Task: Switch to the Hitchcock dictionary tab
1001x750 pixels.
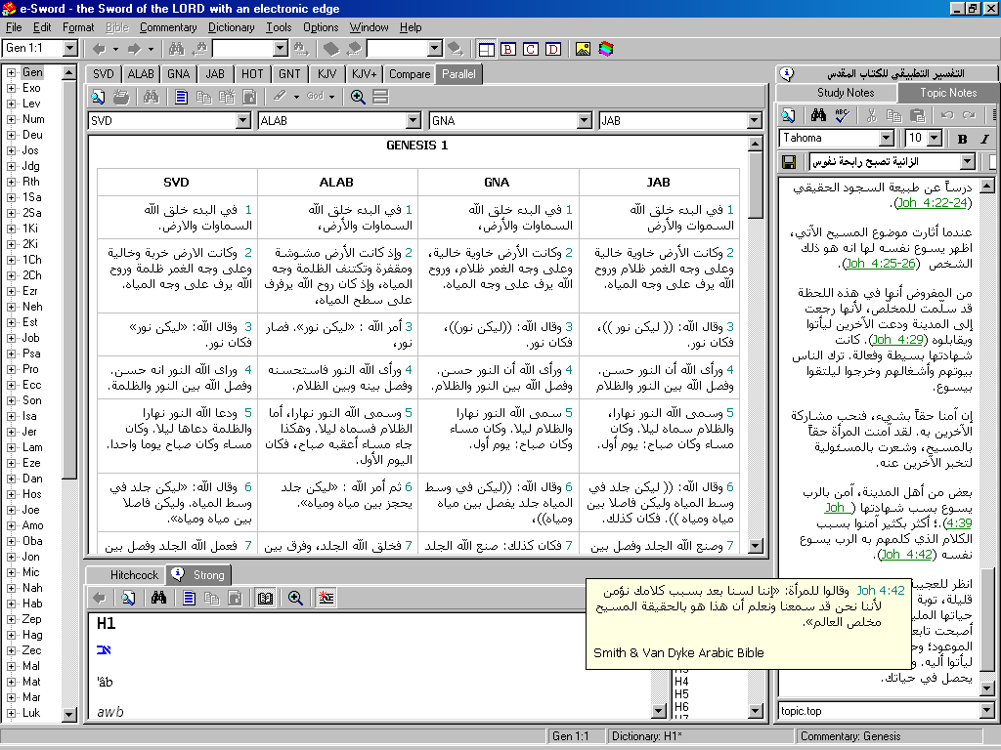Action: pos(133,575)
